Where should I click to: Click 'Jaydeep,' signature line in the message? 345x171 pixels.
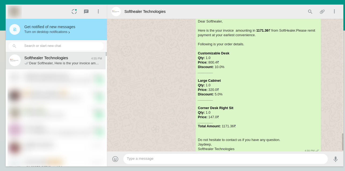[205, 144]
